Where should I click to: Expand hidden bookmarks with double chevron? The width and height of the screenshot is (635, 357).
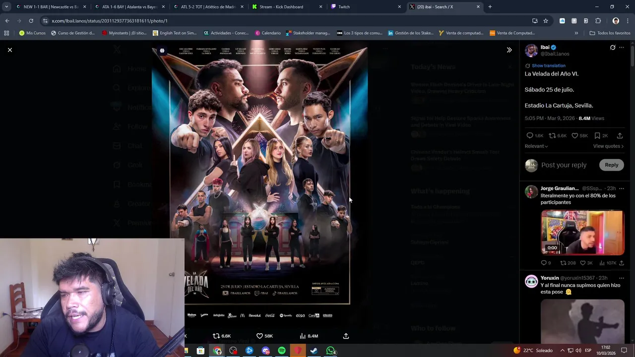576,33
